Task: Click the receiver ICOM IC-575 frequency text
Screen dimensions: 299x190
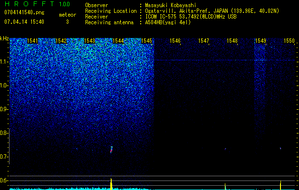Action: pyautogui.click(x=191, y=17)
